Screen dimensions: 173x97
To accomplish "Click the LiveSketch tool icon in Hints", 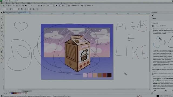I will click(153, 26).
